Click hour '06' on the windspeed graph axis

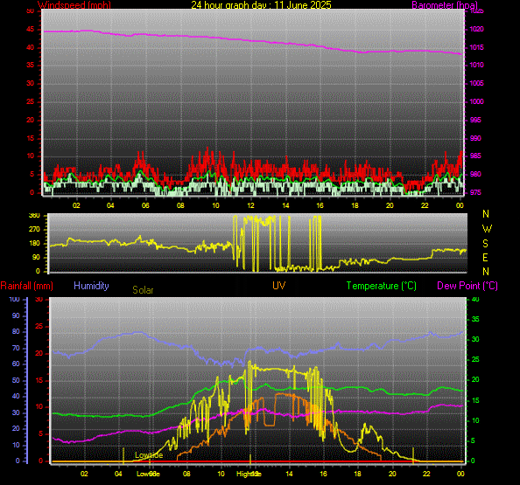(145, 205)
